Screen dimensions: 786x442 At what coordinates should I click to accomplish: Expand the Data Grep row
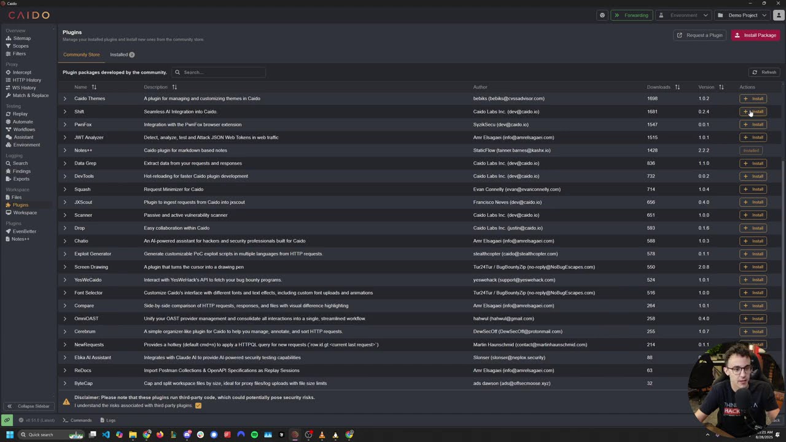pyautogui.click(x=64, y=163)
